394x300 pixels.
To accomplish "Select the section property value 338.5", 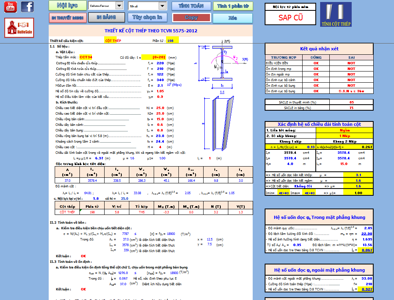I will coord(117,181).
